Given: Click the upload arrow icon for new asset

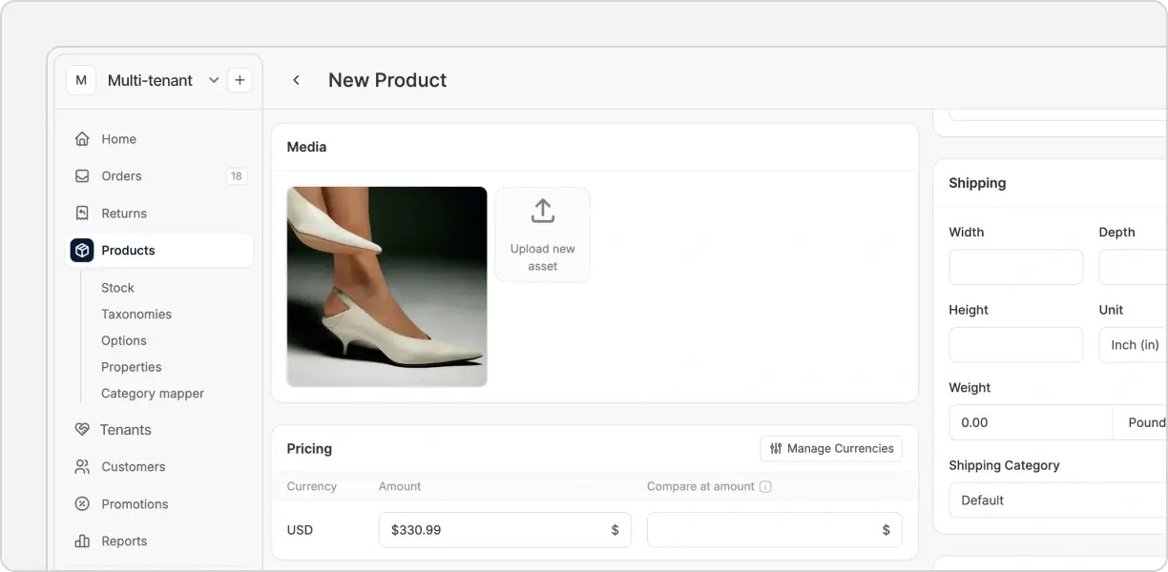Looking at the screenshot, I should point(542,211).
